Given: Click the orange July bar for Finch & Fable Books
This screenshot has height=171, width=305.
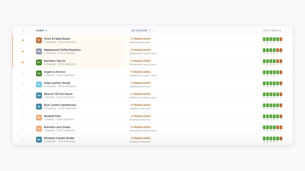Looking at the screenshot, I should [x=281, y=39].
